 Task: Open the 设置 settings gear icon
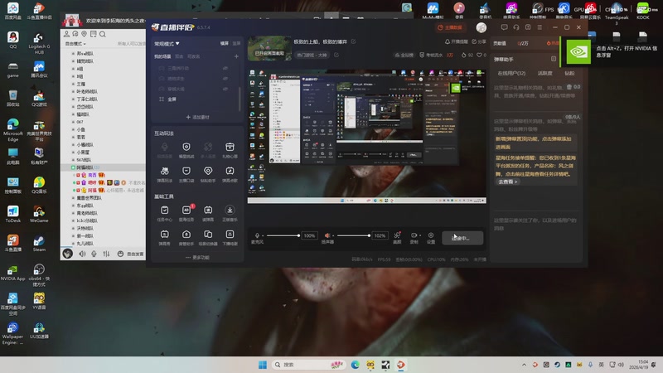click(x=430, y=235)
